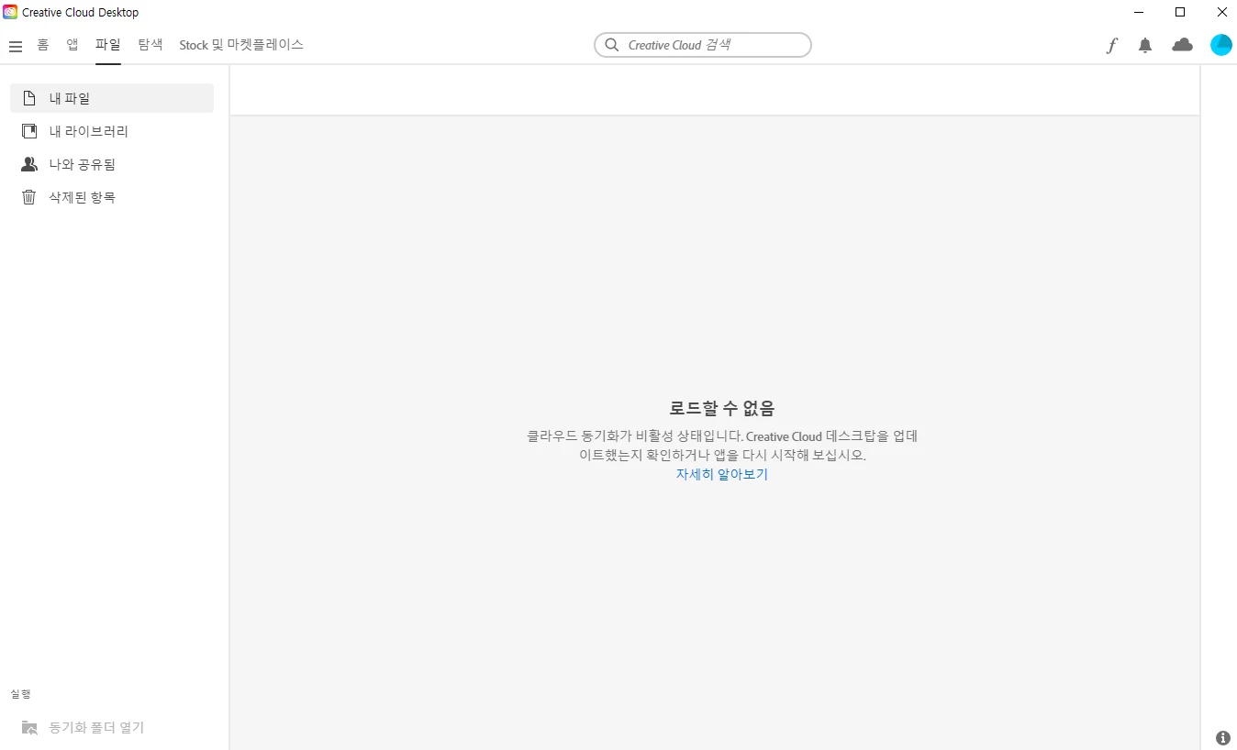Click the Creative Cloud app logo icon

pos(10,12)
